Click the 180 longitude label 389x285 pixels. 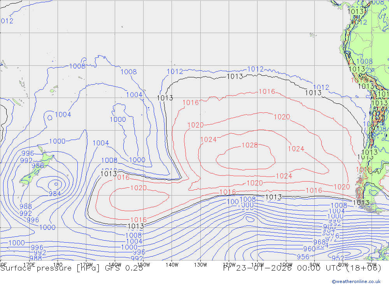pos(58,265)
